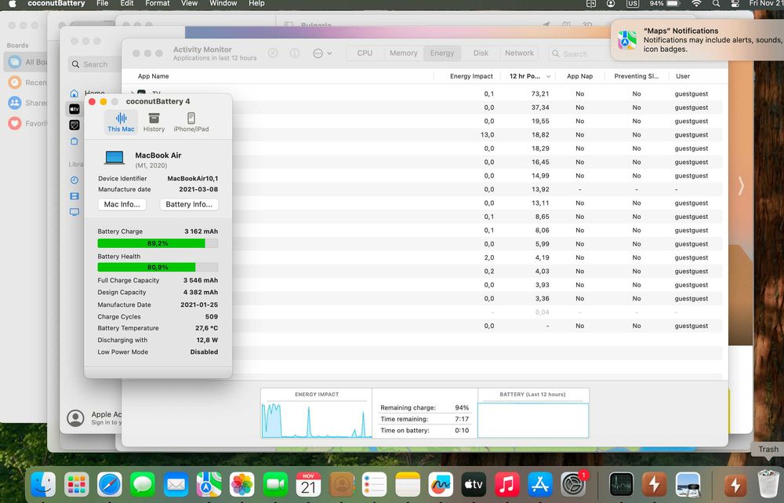Open the Edit menu
Viewport: 784px width, 503px height.
tap(127, 3)
